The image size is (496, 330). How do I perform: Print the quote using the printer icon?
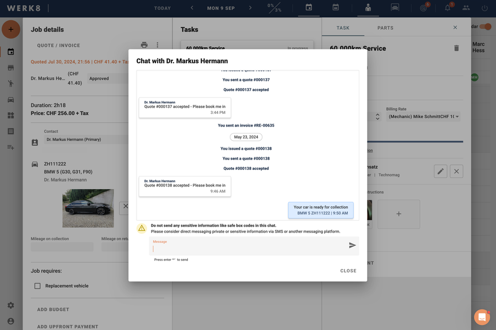click(144, 45)
